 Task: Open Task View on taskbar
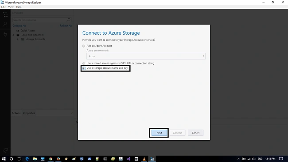(x=19, y=159)
